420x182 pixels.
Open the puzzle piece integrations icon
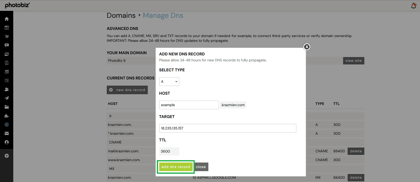coord(7,116)
